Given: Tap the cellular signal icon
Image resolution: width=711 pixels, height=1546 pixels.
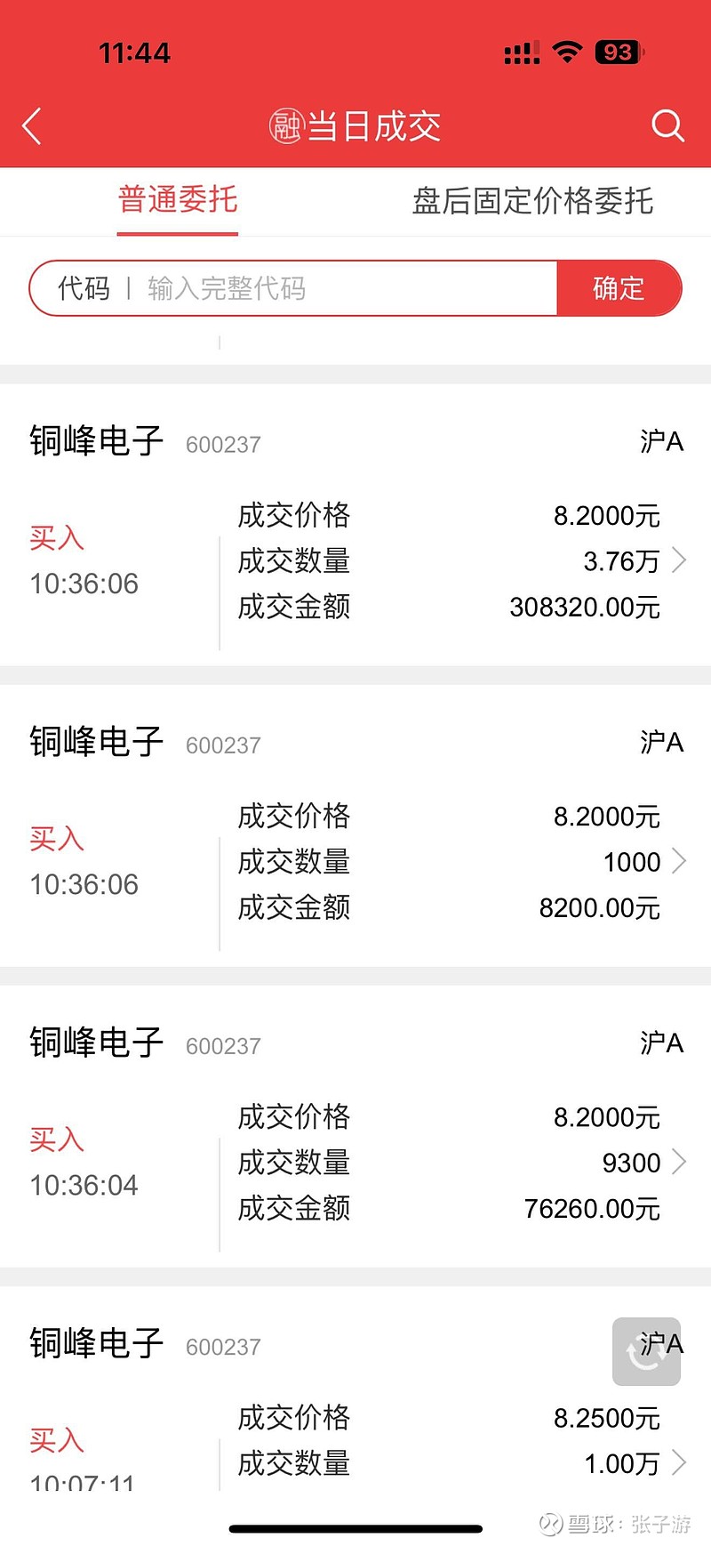Looking at the screenshot, I should 522,53.
